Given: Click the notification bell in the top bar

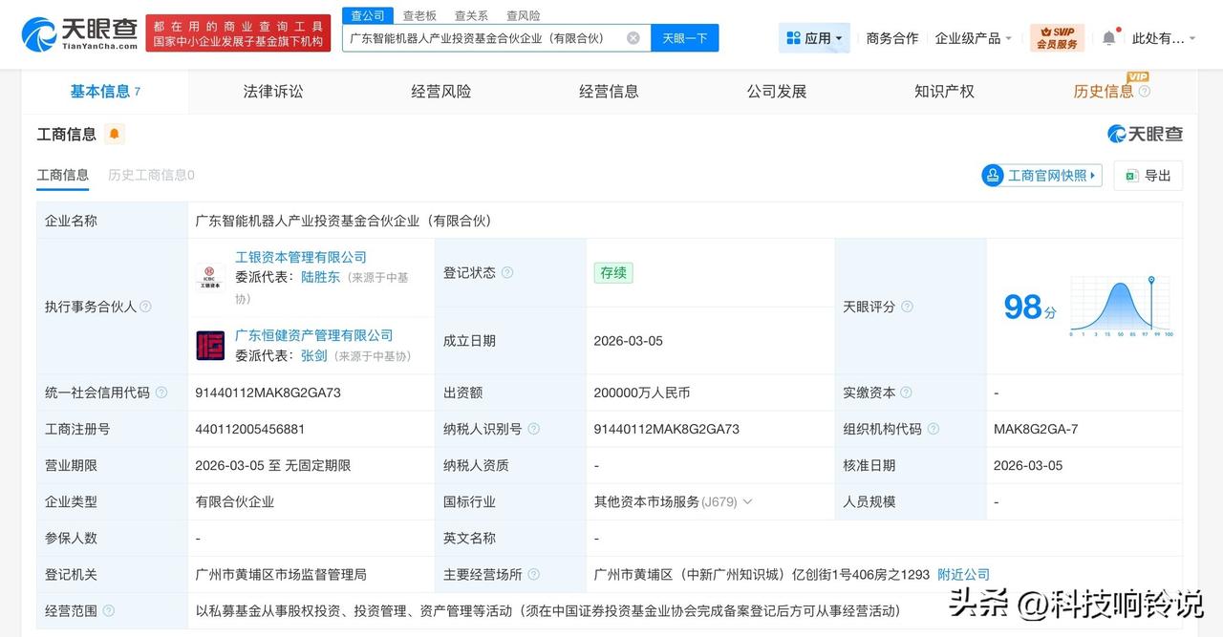Looking at the screenshot, I should click(1107, 34).
